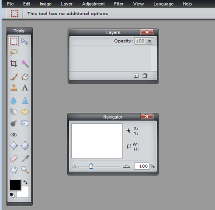Choose the Eraser tool
215x210 pixels.
[x=14, y=159]
